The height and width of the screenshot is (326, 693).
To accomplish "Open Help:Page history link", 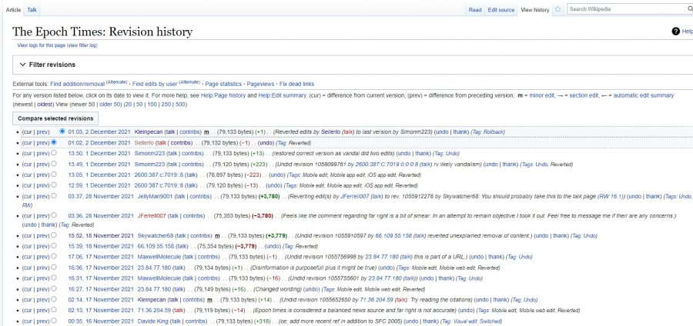I will (223, 95).
